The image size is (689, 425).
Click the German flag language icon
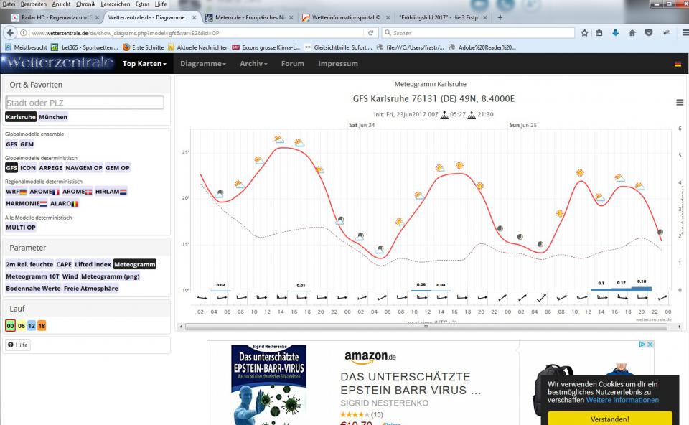click(678, 64)
